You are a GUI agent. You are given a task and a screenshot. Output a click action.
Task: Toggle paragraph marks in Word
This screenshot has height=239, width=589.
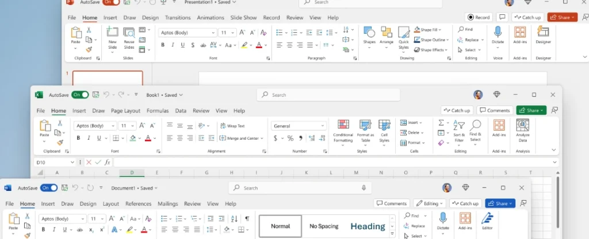coord(247,218)
